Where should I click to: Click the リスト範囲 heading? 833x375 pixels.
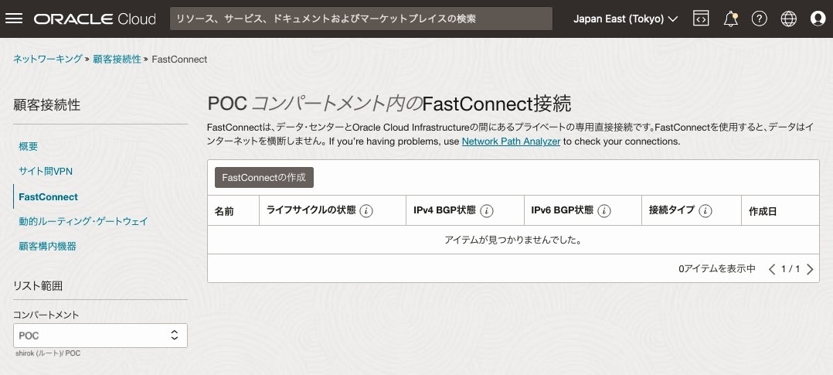(x=38, y=285)
